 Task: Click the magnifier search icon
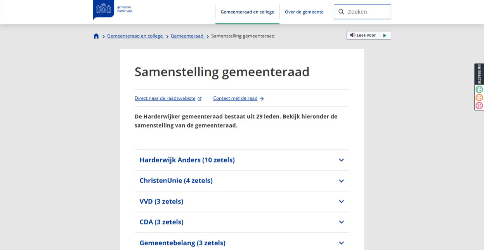(341, 12)
